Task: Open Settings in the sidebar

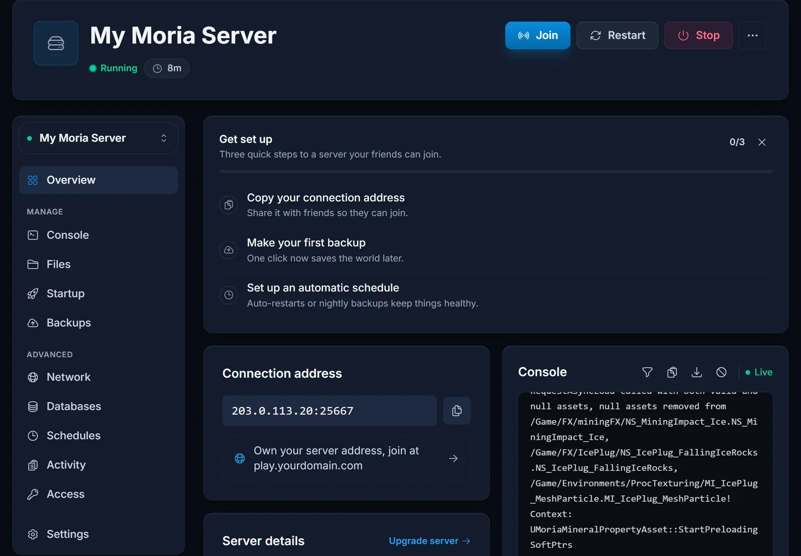Action: click(x=98, y=534)
